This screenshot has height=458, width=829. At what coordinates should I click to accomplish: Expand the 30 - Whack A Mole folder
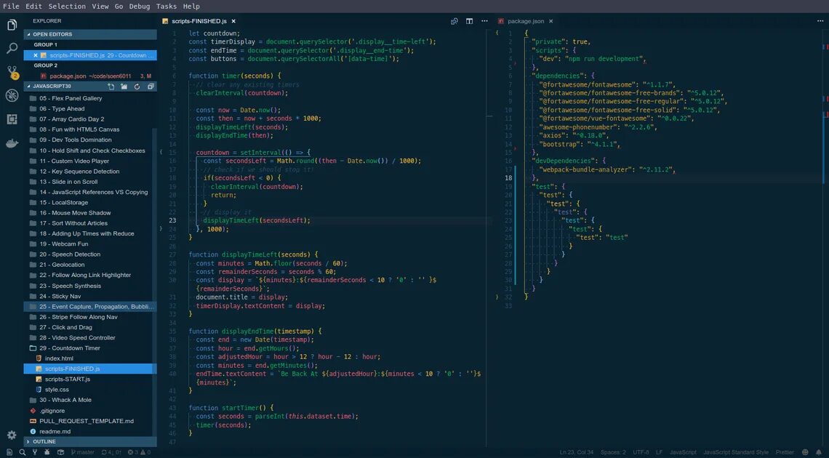click(90, 400)
